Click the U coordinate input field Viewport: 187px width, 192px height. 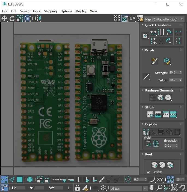coord(20,188)
